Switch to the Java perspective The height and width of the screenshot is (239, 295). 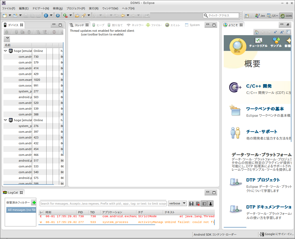tap(260, 16)
